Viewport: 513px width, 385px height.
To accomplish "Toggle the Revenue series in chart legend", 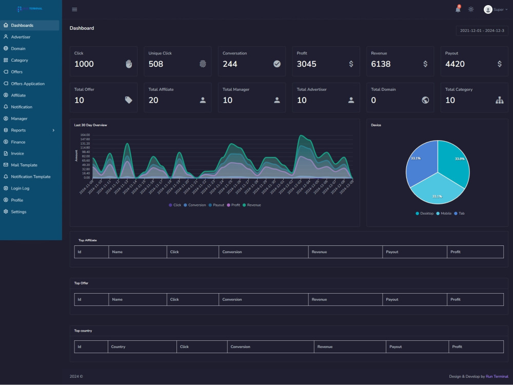I will click(251, 205).
